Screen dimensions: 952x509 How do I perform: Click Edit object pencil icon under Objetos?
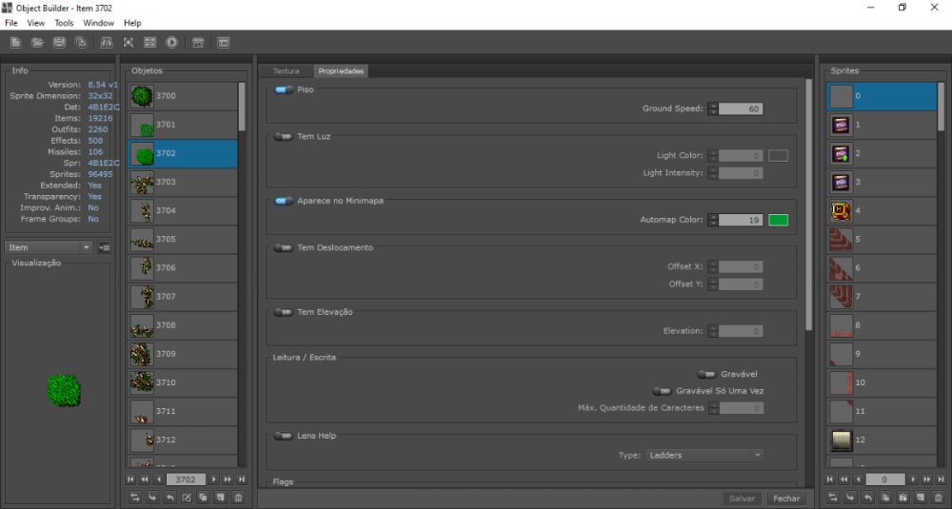tap(187, 498)
